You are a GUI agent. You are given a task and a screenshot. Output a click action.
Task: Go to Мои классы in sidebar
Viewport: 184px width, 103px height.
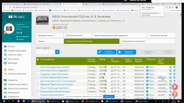[11, 59]
